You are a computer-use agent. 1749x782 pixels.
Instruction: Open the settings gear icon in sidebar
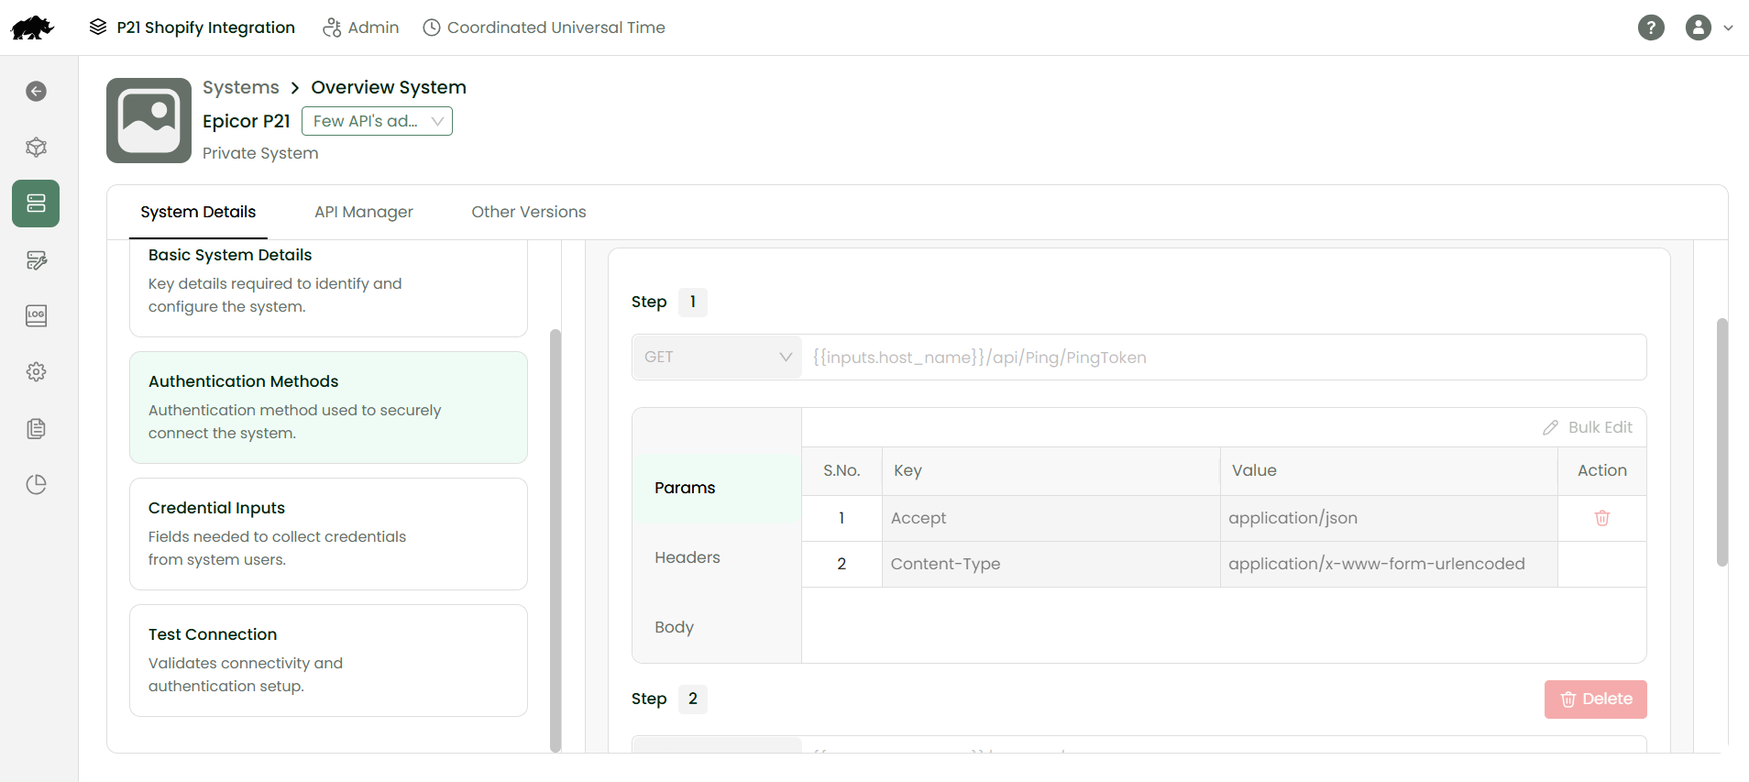36,371
